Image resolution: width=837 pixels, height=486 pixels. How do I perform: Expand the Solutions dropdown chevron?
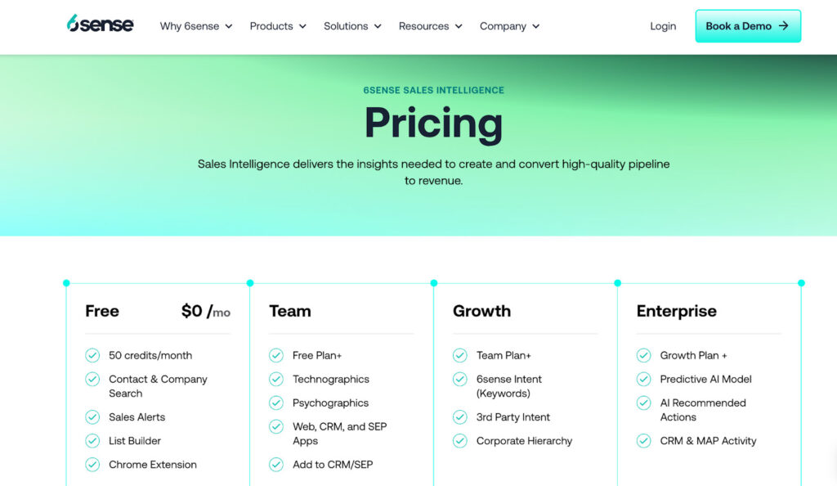378,26
